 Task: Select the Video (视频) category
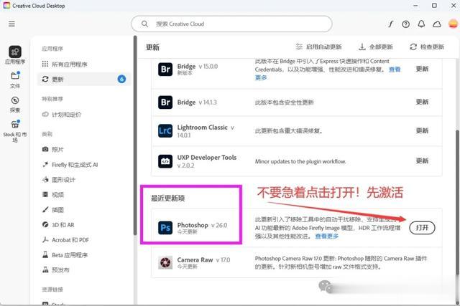point(52,194)
